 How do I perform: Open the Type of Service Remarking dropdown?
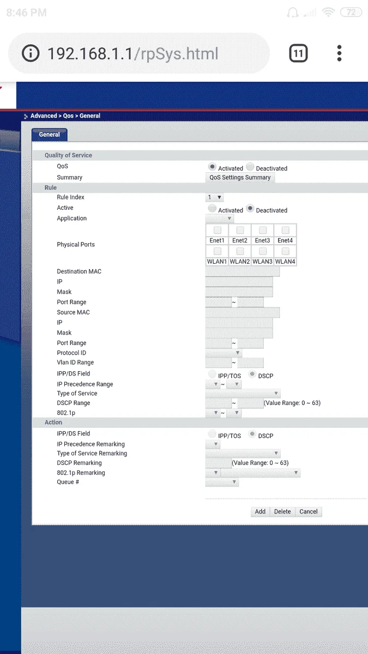coord(243,453)
